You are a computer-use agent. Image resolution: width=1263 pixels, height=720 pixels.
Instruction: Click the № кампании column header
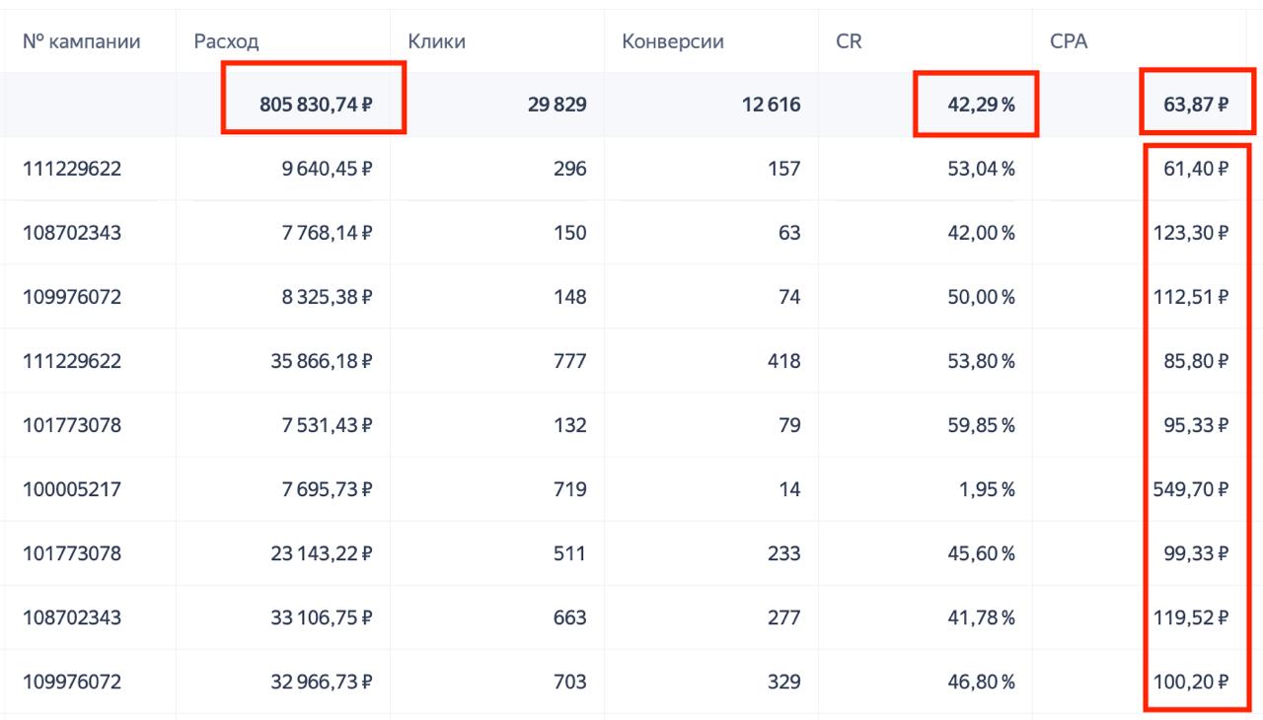[x=81, y=41]
